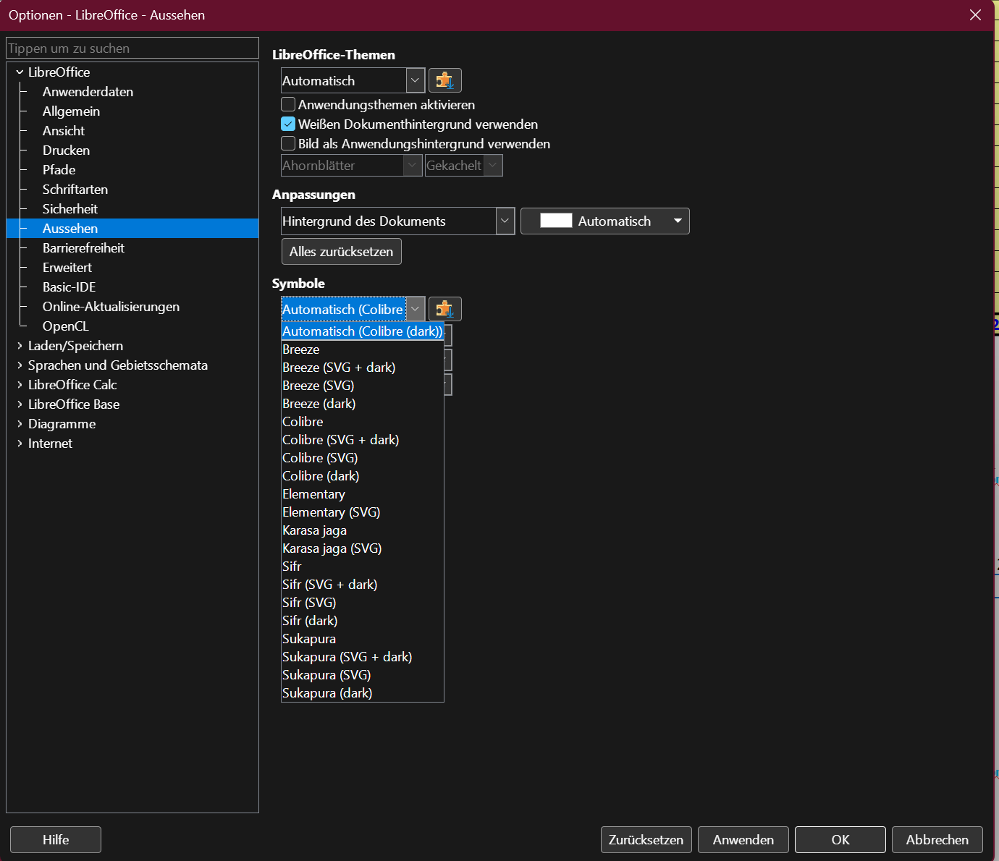Select Automatisch (Colibre (dark)) in list

362,331
